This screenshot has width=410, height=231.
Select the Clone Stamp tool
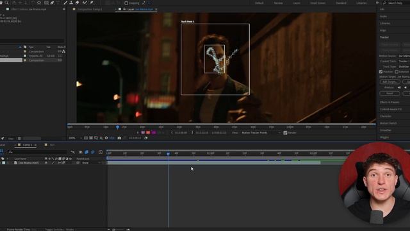[x=71, y=3]
